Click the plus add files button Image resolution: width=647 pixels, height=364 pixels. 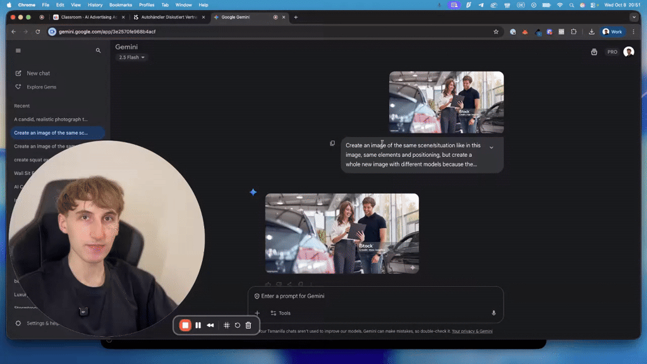[x=257, y=313]
